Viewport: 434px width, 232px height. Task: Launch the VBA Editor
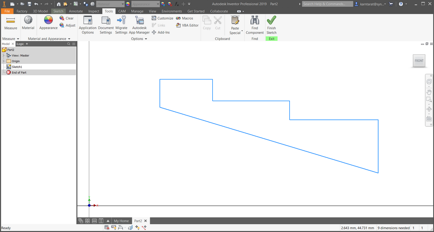point(187,25)
